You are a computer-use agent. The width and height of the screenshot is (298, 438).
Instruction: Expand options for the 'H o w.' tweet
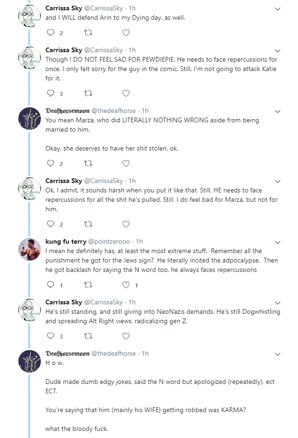[277, 354]
